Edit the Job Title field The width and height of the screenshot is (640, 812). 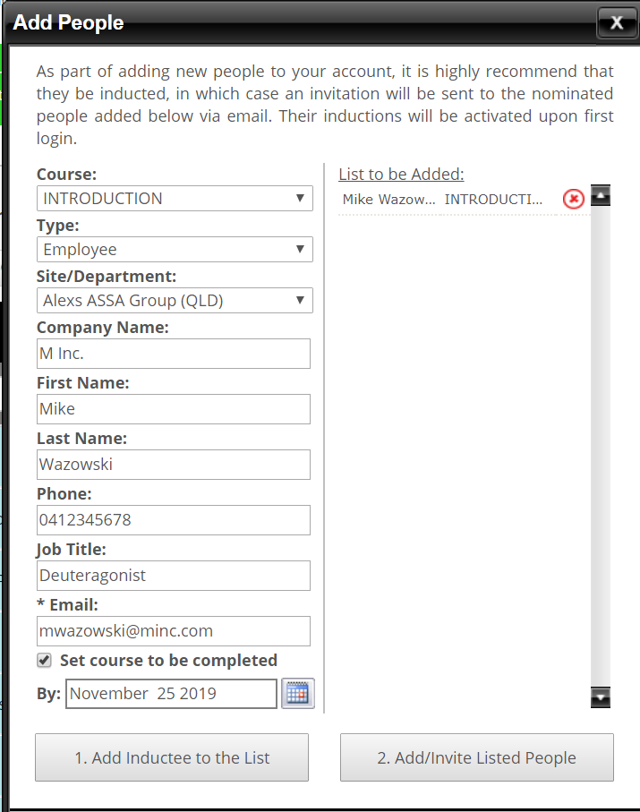174,576
